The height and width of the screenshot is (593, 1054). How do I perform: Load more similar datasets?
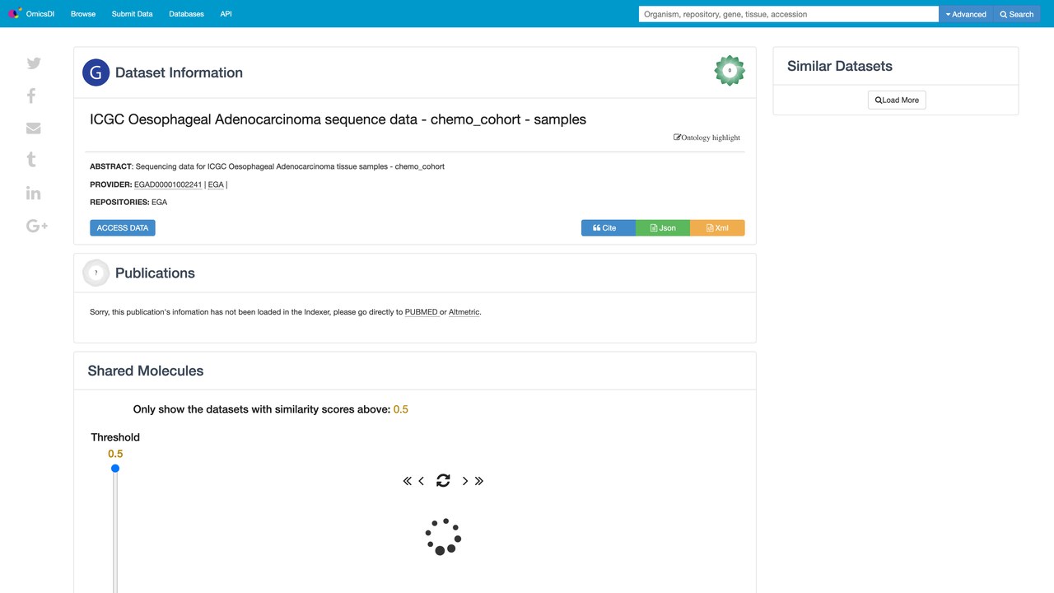[x=897, y=100]
